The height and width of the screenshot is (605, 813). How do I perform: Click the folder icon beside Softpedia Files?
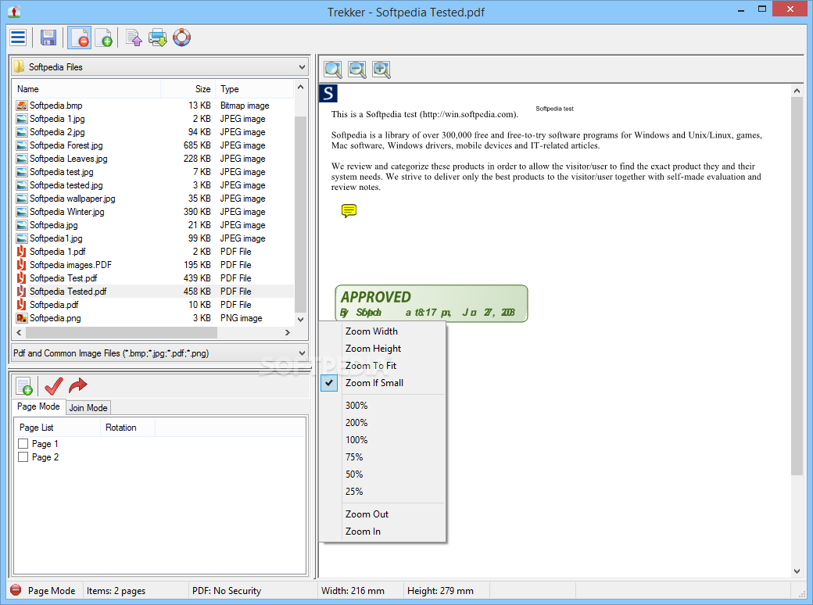20,66
